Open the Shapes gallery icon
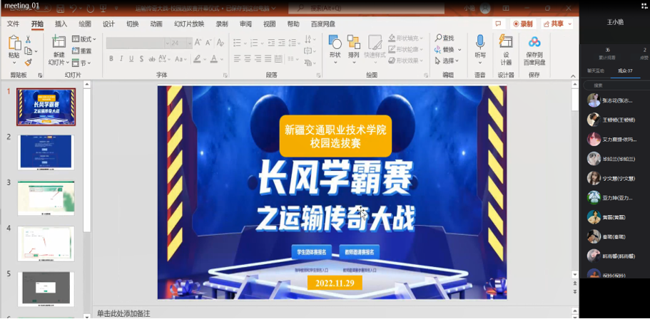 335,43
